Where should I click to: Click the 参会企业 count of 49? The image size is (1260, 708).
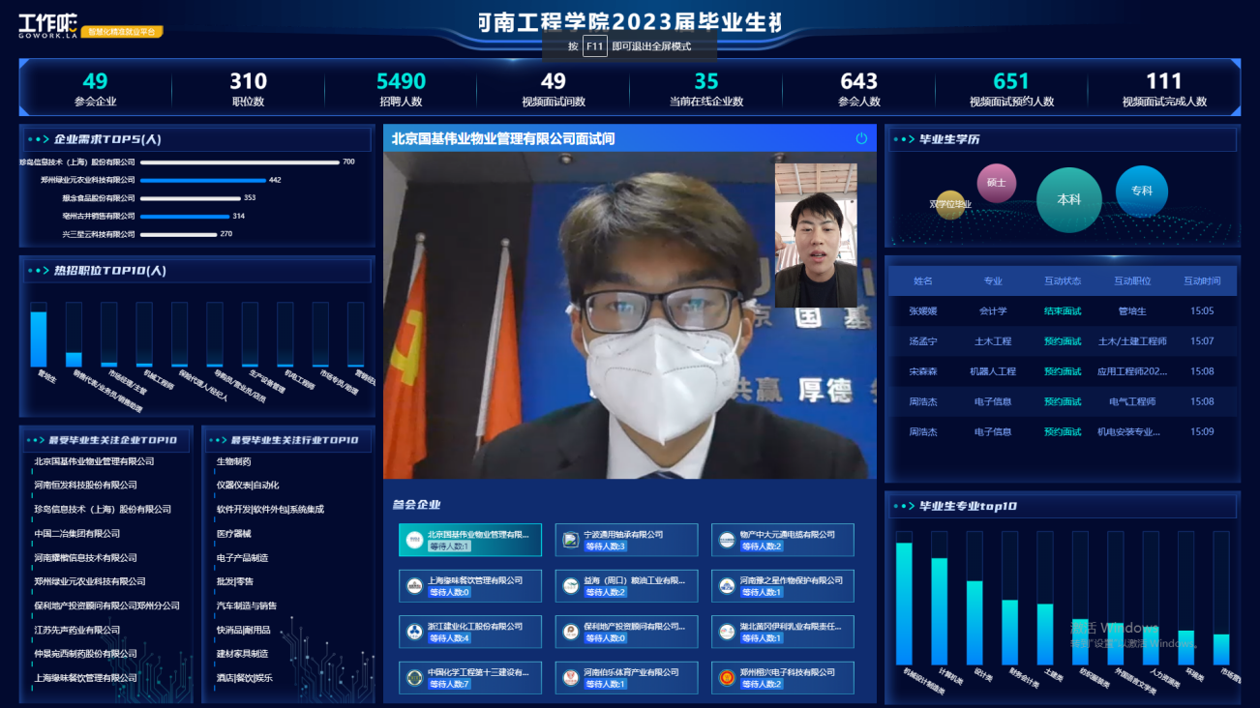point(95,81)
